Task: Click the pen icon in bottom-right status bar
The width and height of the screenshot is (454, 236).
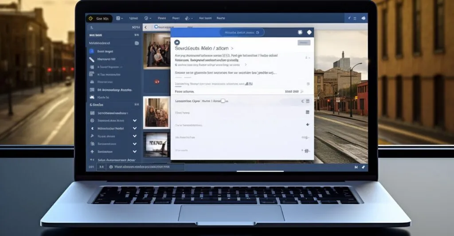Action: click(x=363, y=167)
